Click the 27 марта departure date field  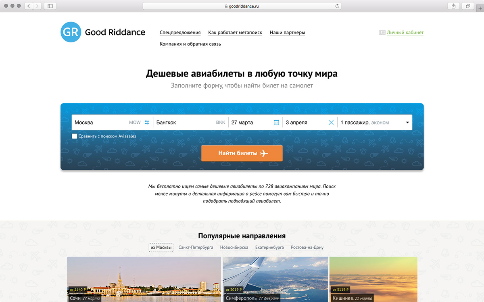tap(256, 123)
